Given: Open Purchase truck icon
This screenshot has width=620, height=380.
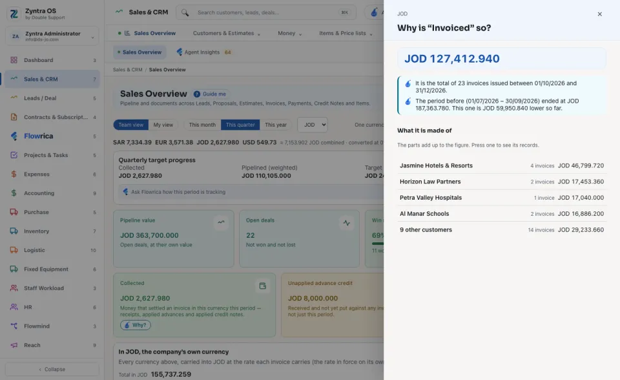Looking at the screenshot, I should [14, 212].
